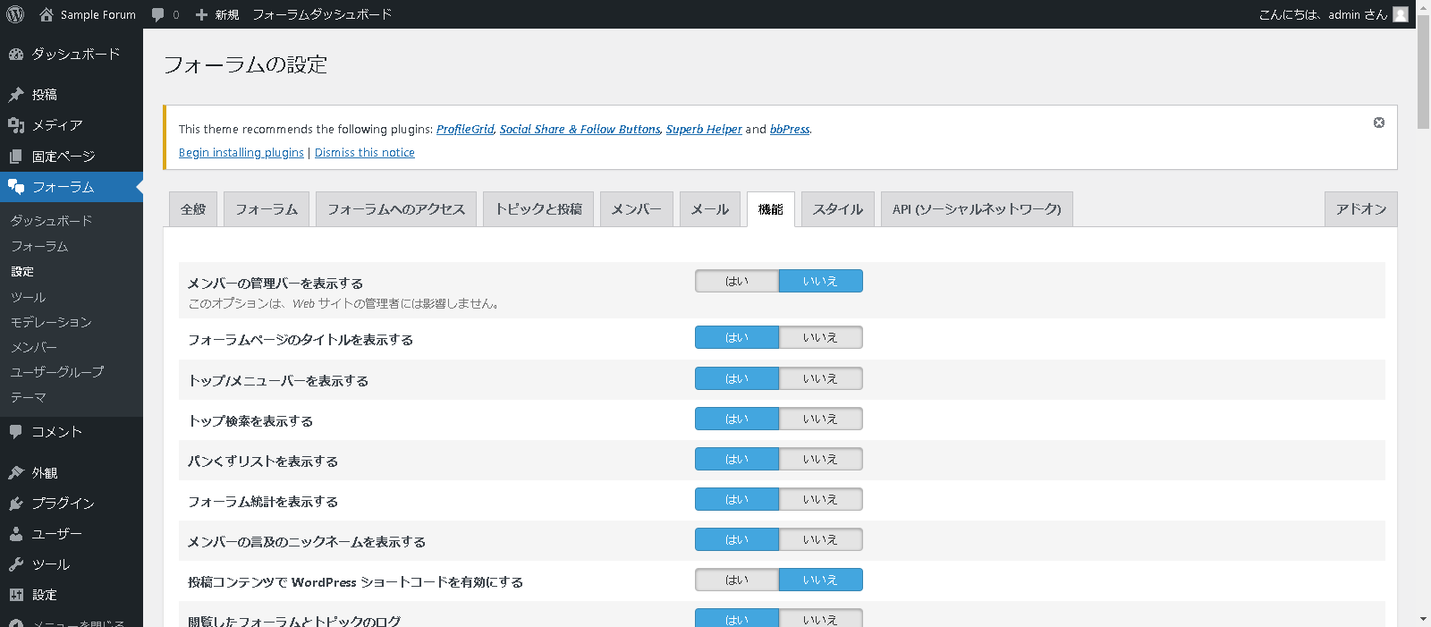Open the Superb Helper plugin link
This screenshot has width=1431, height=627.
point(704,130)
